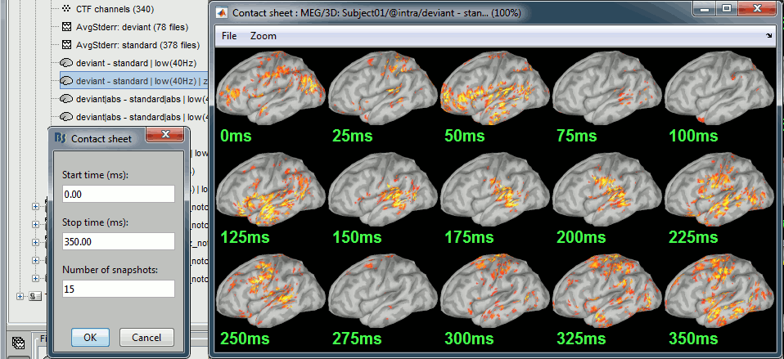
Task: Click the Start time (ms) input field
Action: pos(118,194)
